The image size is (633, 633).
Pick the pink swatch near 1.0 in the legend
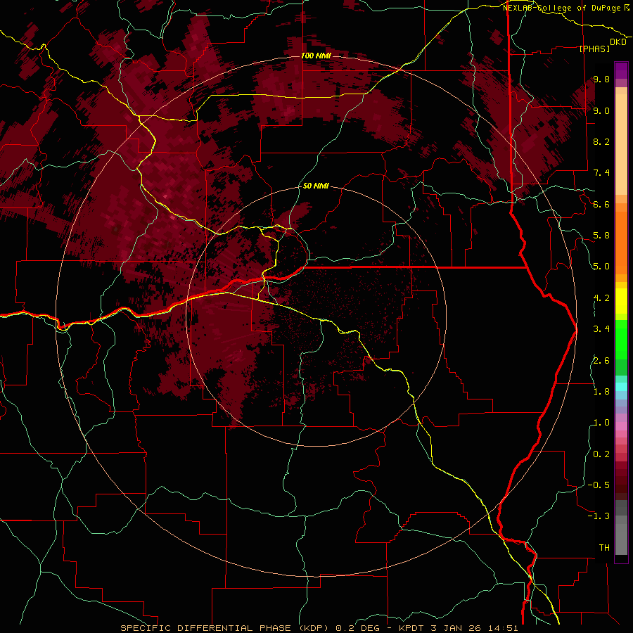coord(621,426)
